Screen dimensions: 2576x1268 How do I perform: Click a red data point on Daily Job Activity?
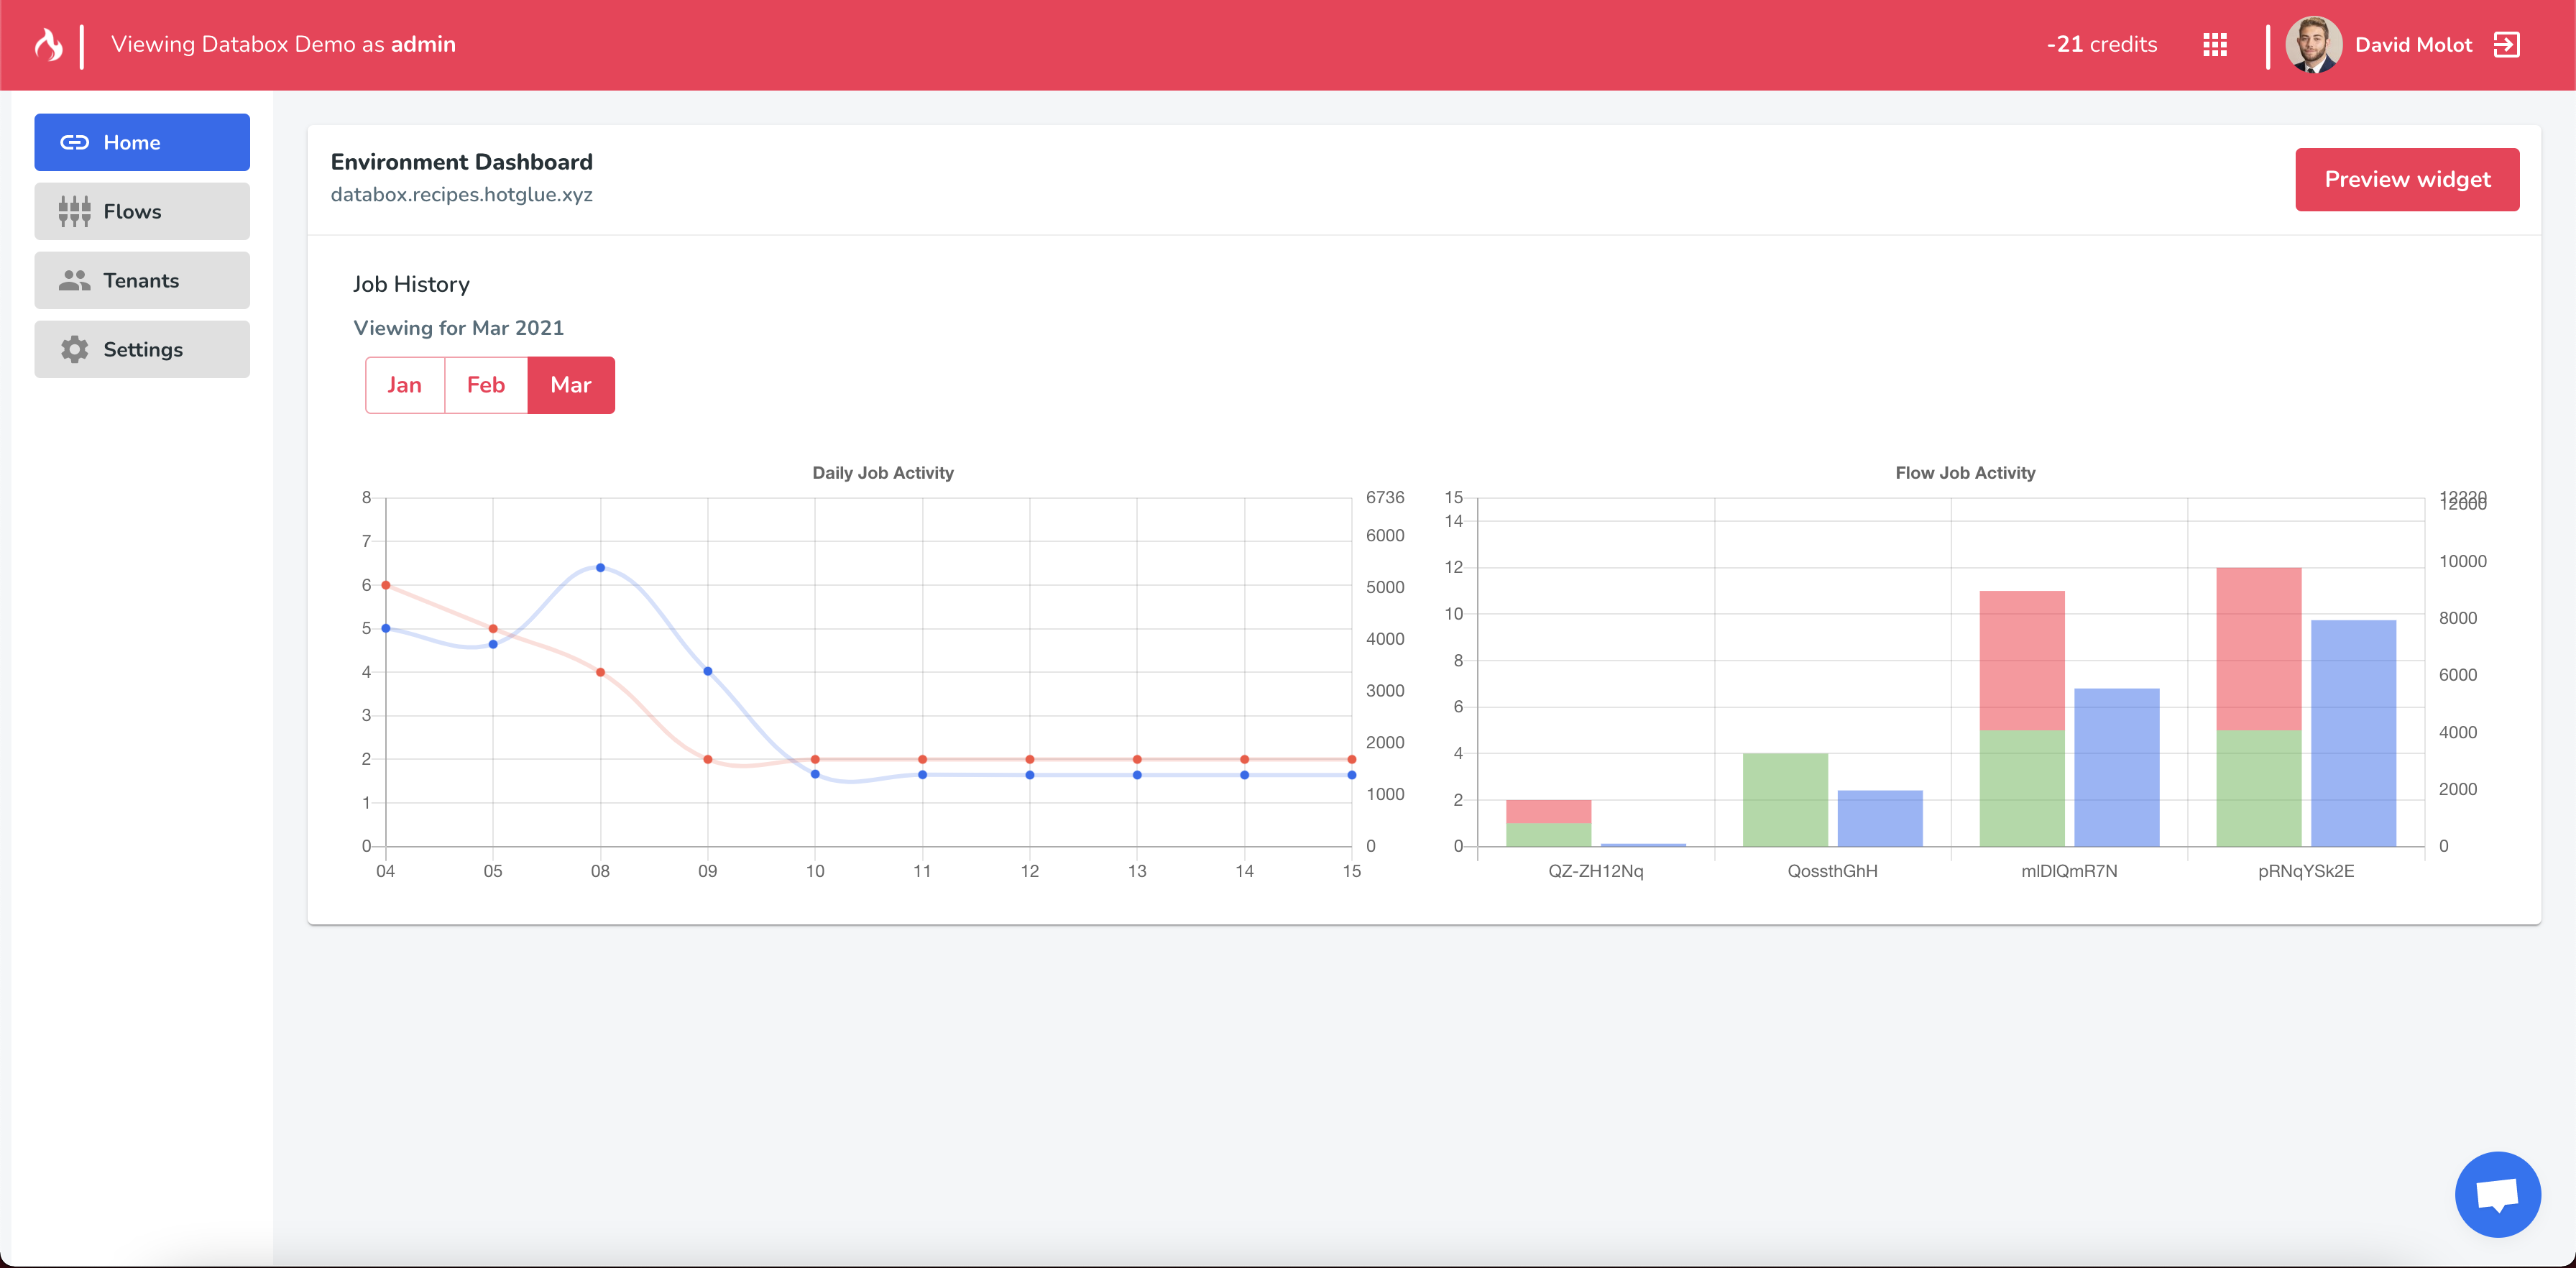386,585
